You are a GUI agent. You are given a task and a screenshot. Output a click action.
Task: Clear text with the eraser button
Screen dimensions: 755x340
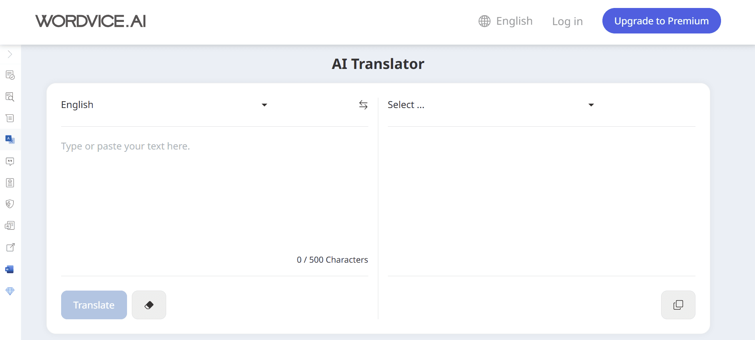click(x=149, y=305)
